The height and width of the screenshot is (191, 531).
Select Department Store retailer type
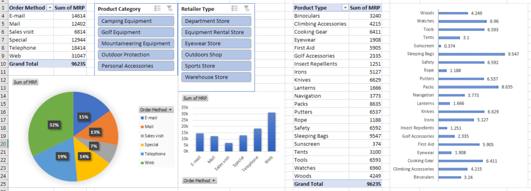click(x=216, y=21)
